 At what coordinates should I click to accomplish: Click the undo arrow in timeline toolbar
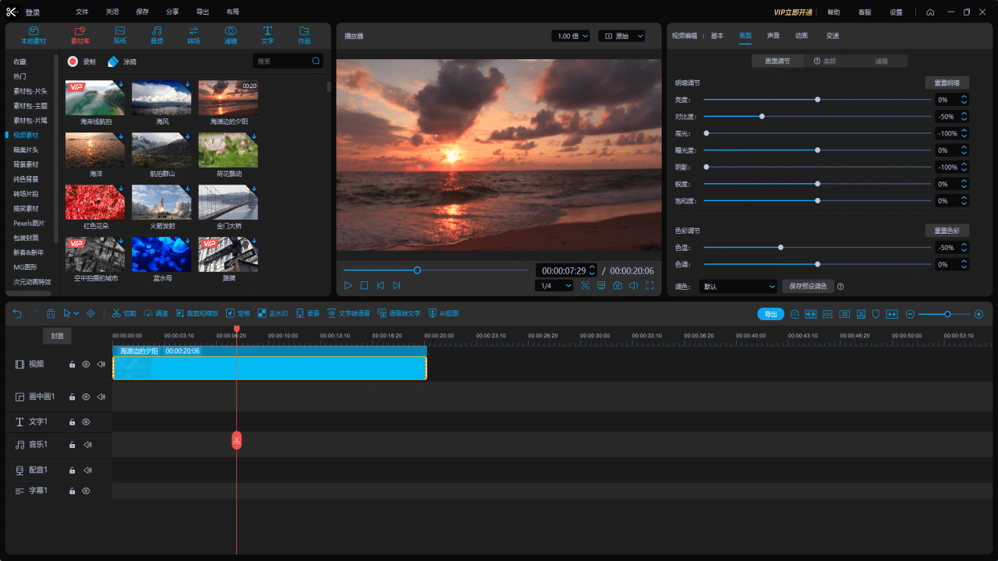[x=17, y=313]
